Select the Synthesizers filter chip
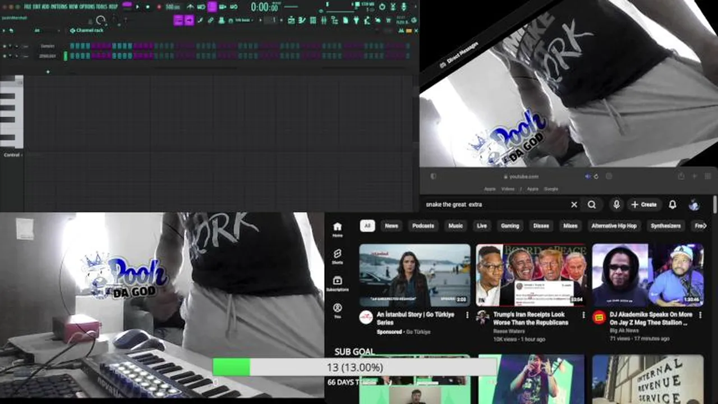The image size is (718, 404). tap(666, 226)
